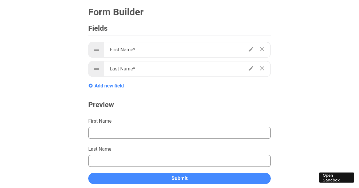The height and width of the screenshot is (188, 359).
Task: Click the Form Builder heading
Action: pos(116,12)
